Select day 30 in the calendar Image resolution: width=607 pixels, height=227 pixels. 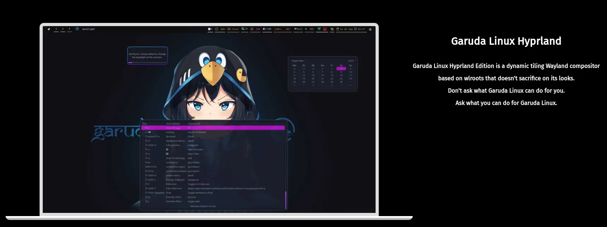click(x=341, y=82)
